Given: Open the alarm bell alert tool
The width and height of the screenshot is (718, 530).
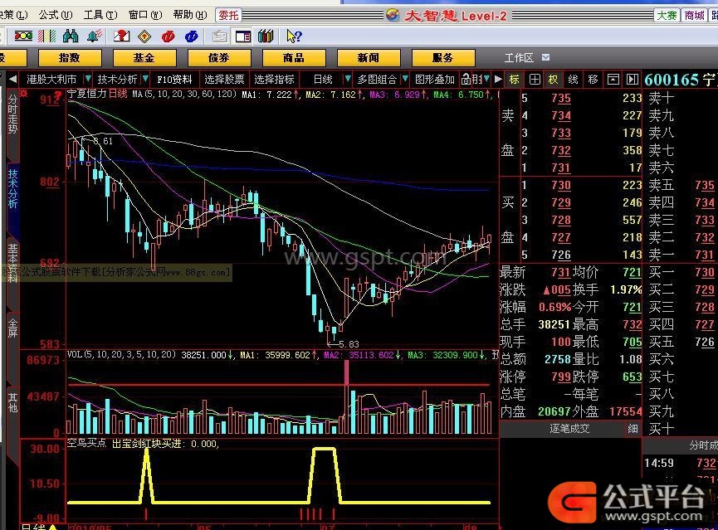Looking at the screenshot, I should [95, 36].
